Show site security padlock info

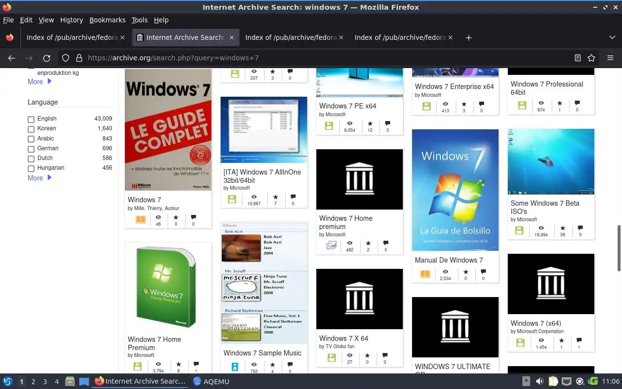tap(79, 58)
